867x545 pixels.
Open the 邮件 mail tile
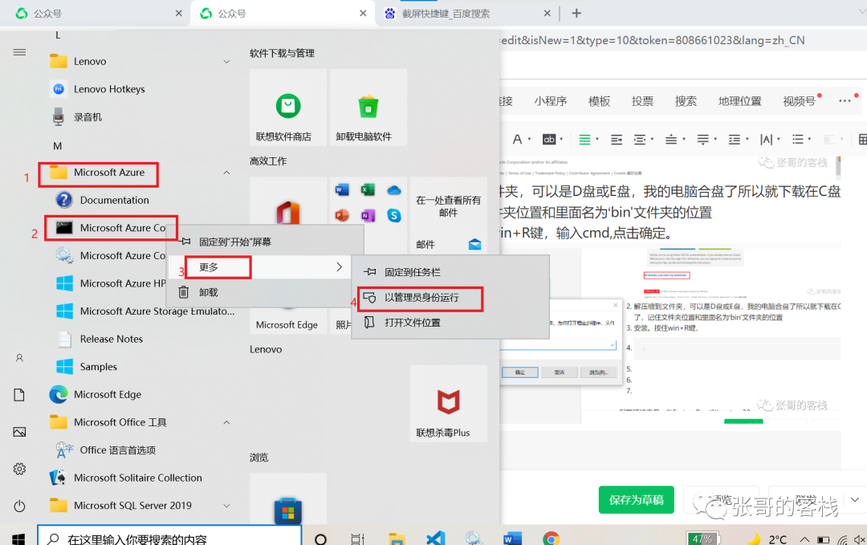pyautogui.click(x=449, y=216)
